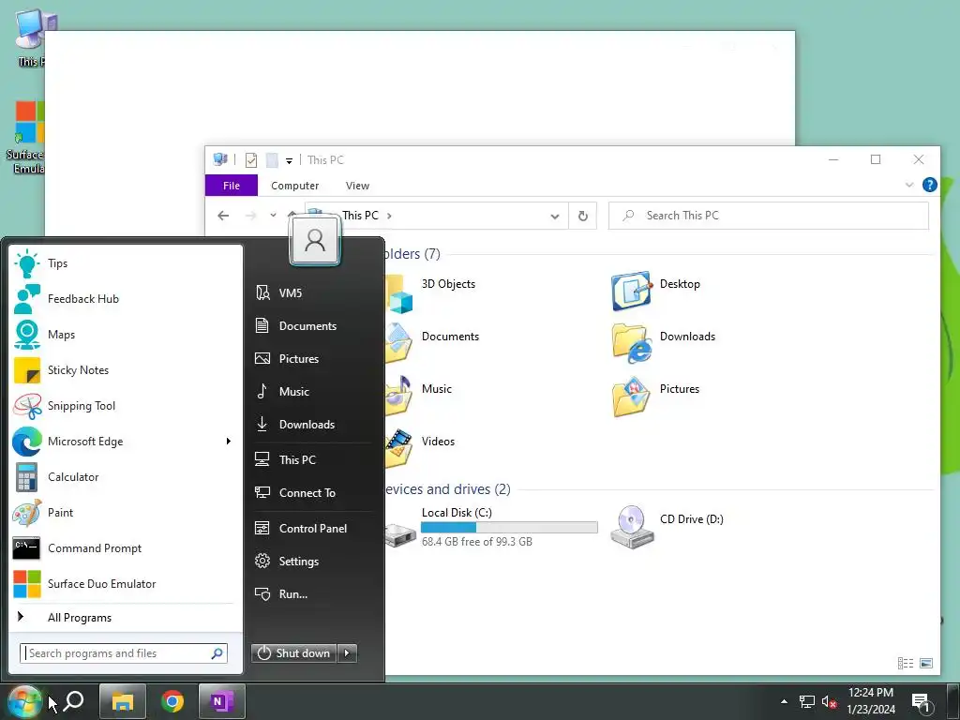960x720 pixels.
Task: Open Control Panel from Start menu
Action: click(312, 529)
